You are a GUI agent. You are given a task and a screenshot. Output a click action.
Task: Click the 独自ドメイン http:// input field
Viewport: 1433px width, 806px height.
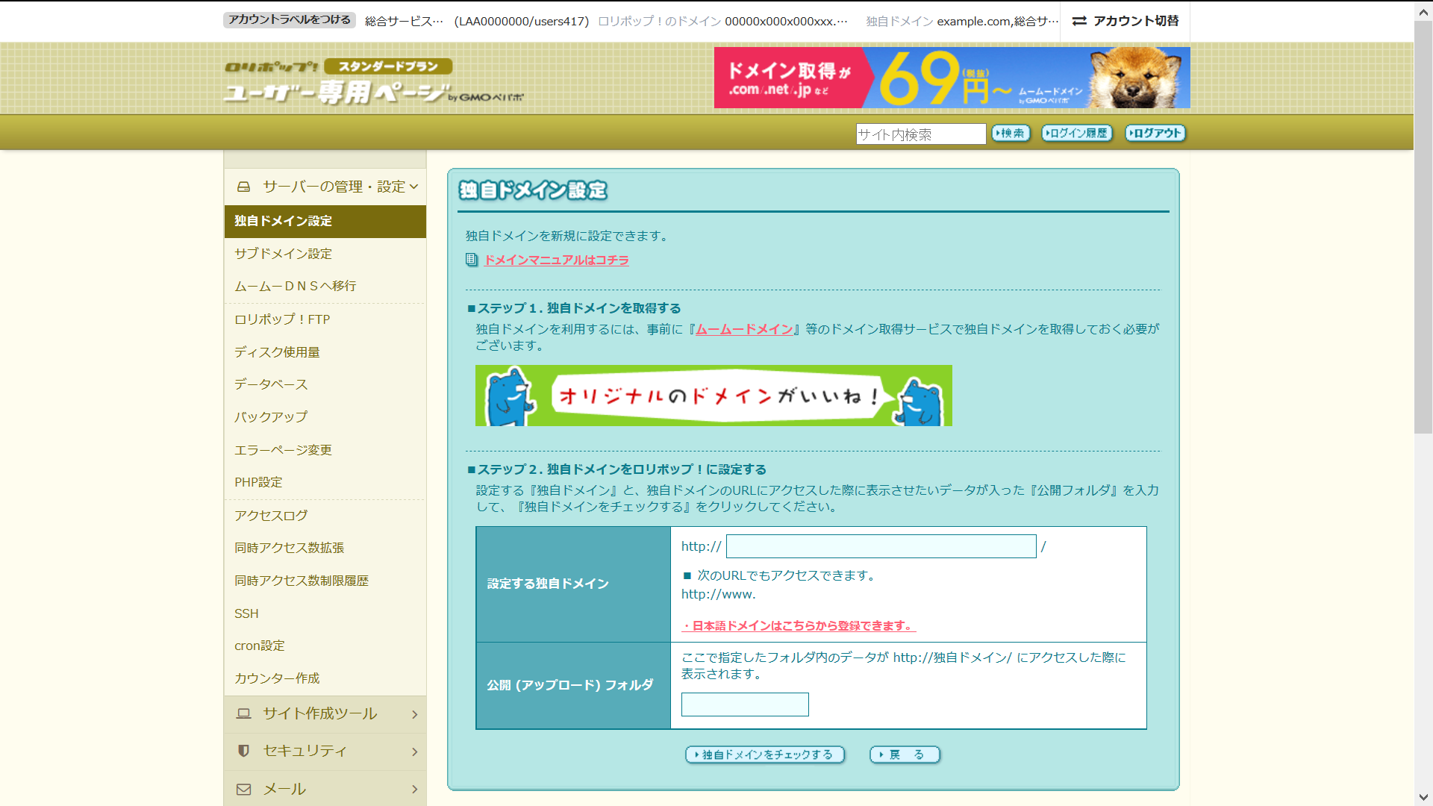point(881,546)
